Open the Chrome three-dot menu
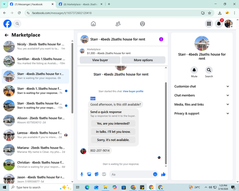 234,13
